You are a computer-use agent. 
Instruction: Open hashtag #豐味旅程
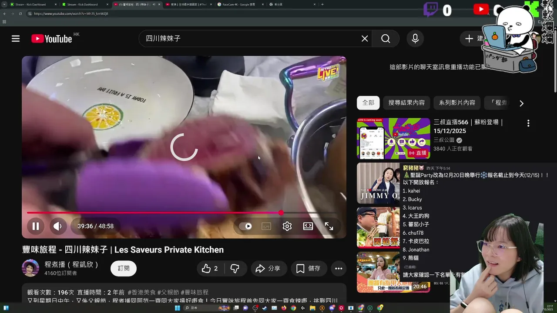tap(195, 293)
